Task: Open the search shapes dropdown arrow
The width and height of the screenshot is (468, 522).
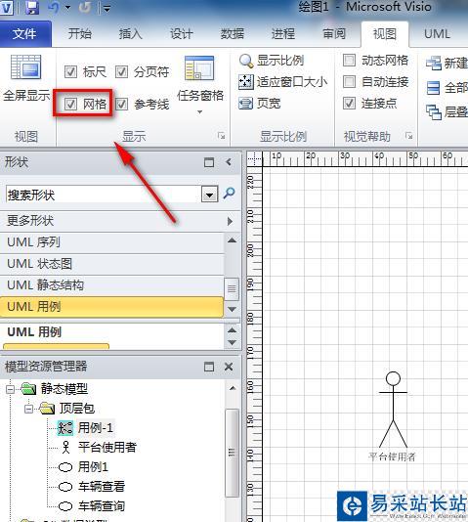Action: point(209,195)
